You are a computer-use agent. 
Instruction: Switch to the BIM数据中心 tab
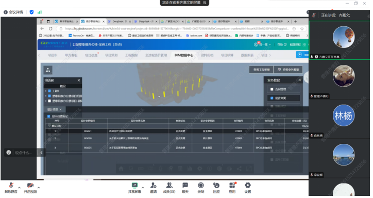tap(183, 55)
